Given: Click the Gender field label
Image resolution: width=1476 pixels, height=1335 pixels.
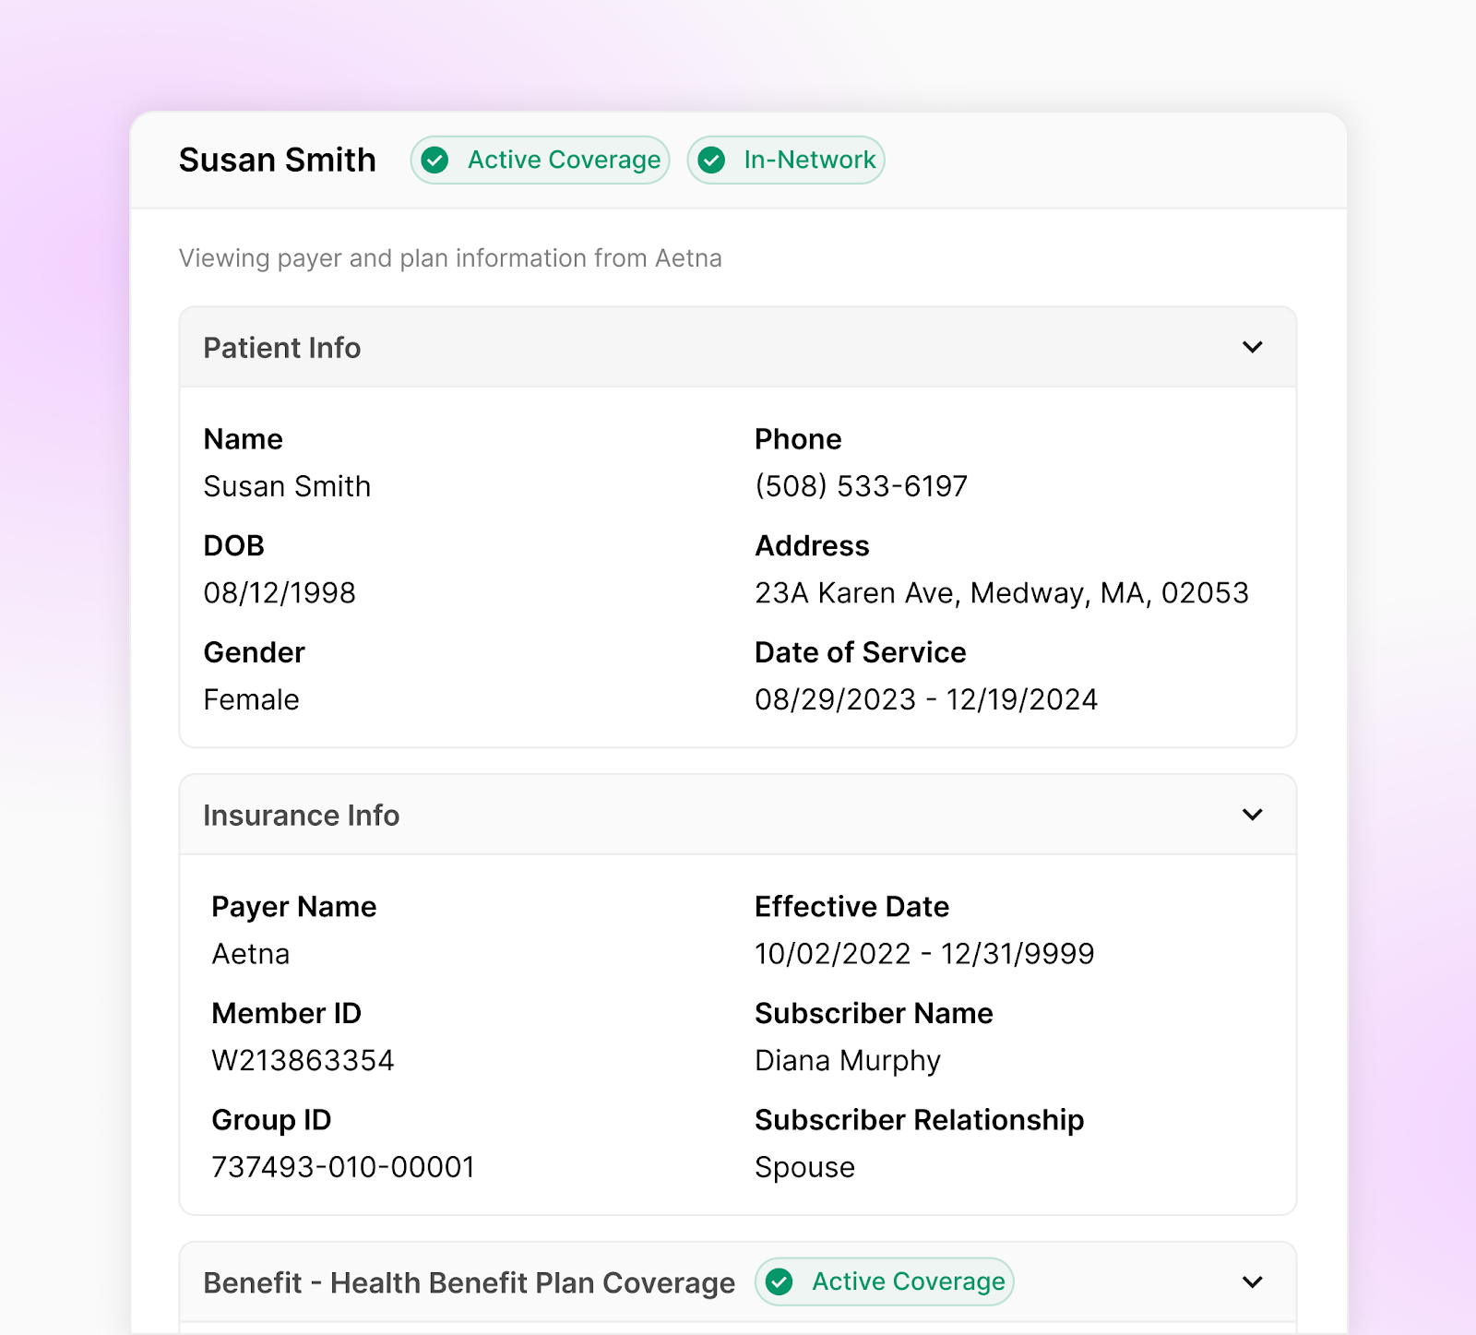Looking at the screenshot, I should [254, 652].
